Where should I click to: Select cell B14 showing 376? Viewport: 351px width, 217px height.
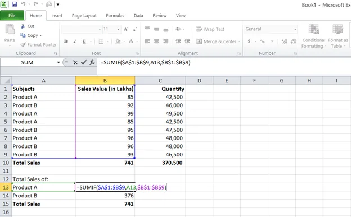click(x=105, y=196)
